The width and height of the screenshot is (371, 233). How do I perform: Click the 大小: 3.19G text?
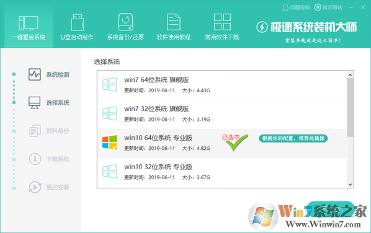pyautogui.click(x=196, y=120)
